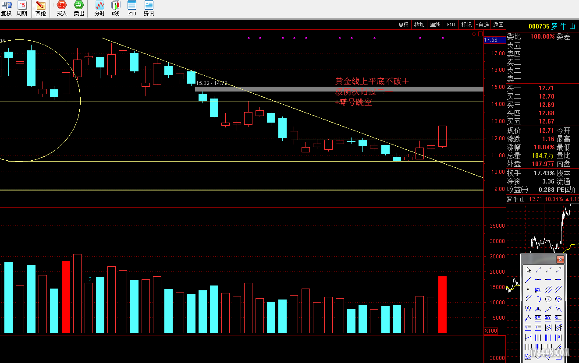Select the 123 price label tool

[x=538, y=289]
